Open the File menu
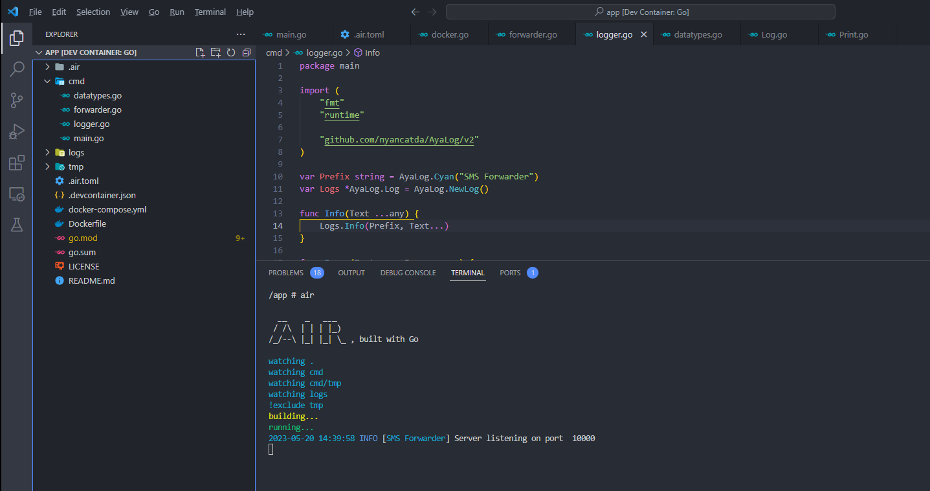930x491 pixels. [35, 12]
